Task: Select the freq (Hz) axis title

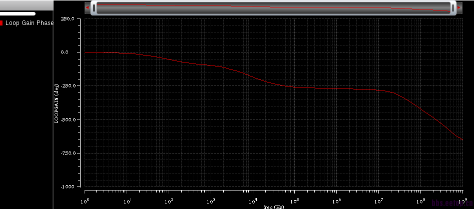Action: coord(274,207)
